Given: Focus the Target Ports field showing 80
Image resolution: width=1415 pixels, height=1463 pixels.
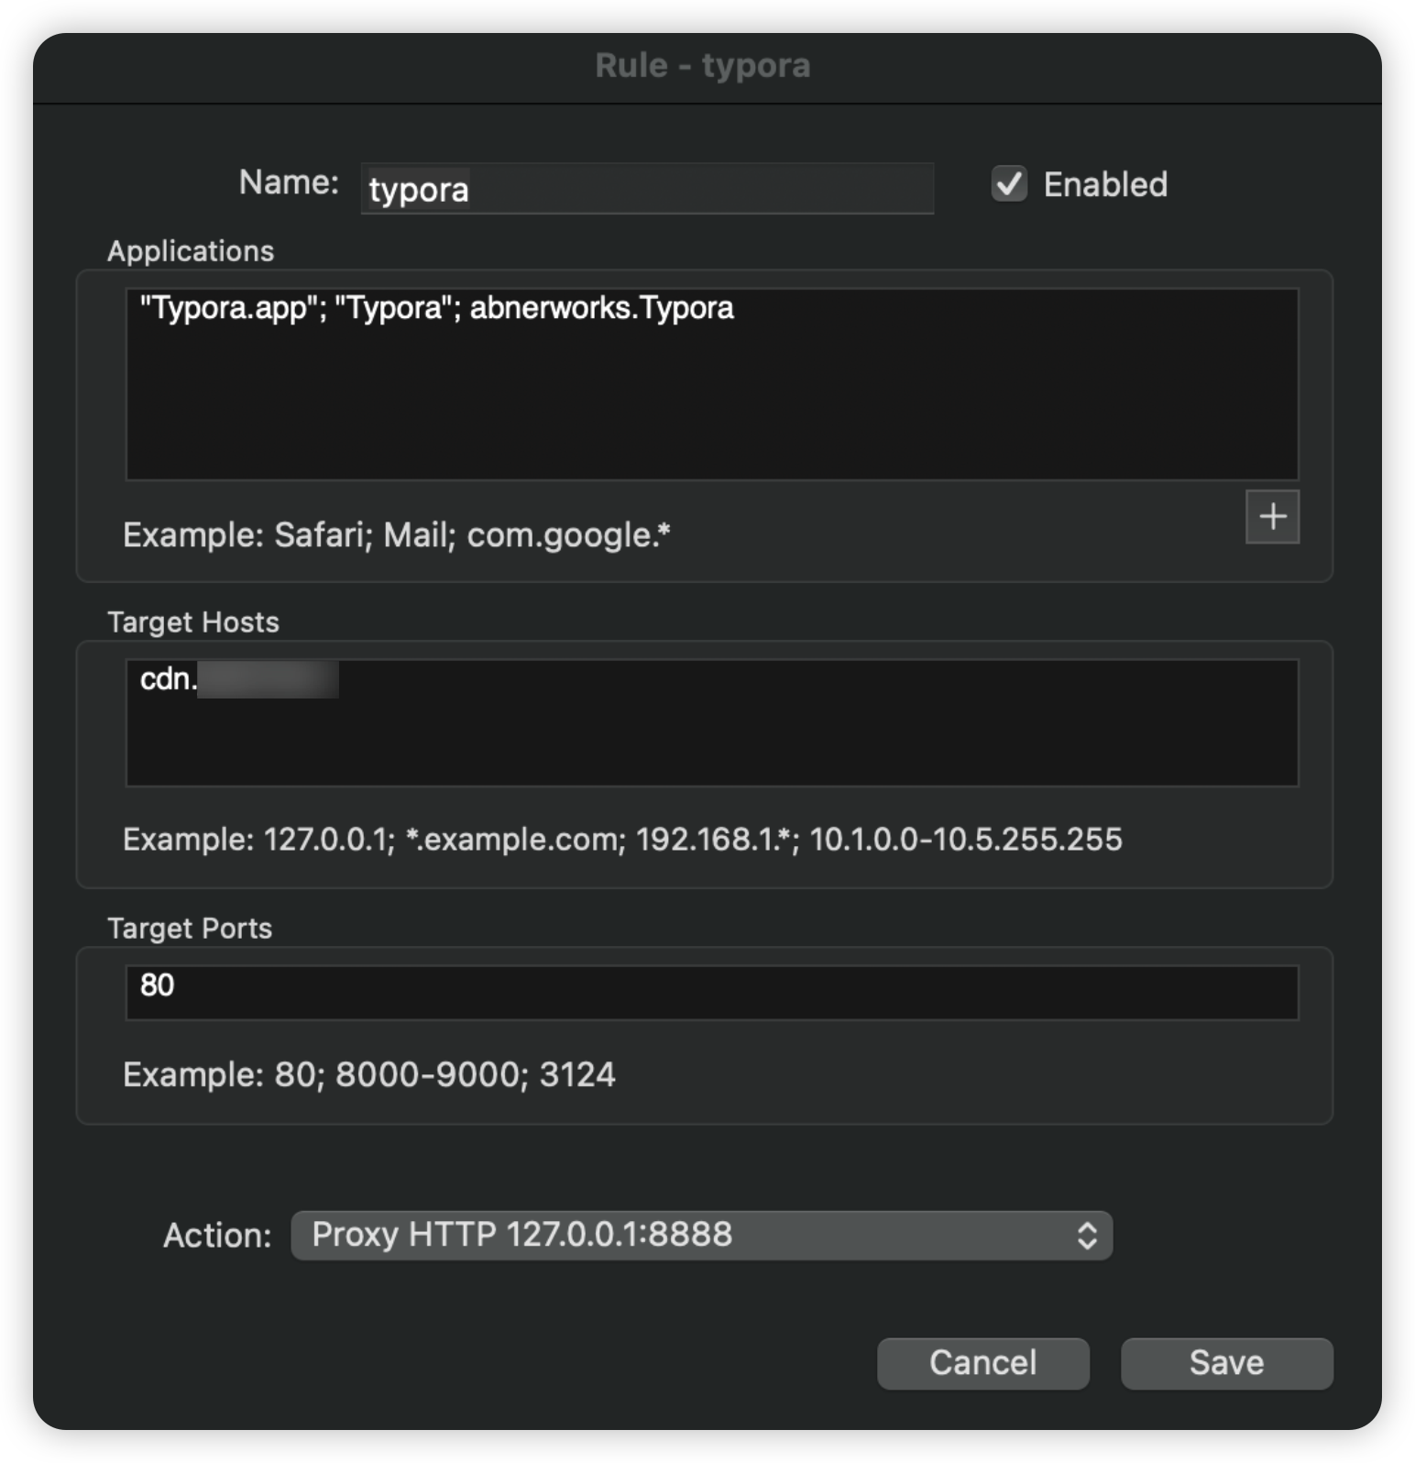Looking at the screenshot, I should 712,992.
